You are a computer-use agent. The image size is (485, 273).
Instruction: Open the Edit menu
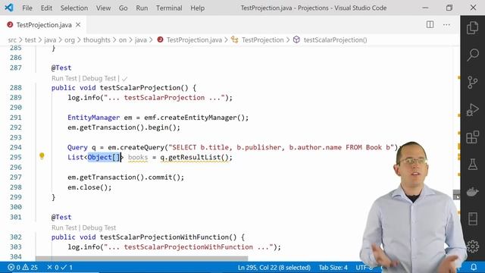tap(46, 8)
